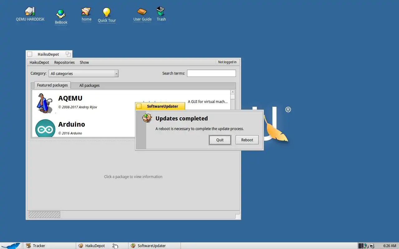Open the Haiku leaf Deskbar menu

[x=11, y=246]
